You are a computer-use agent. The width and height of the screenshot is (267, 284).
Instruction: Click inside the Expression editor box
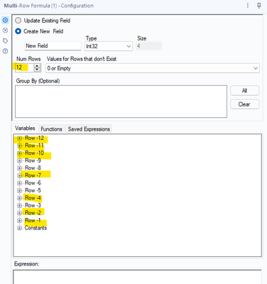(137, 277)
